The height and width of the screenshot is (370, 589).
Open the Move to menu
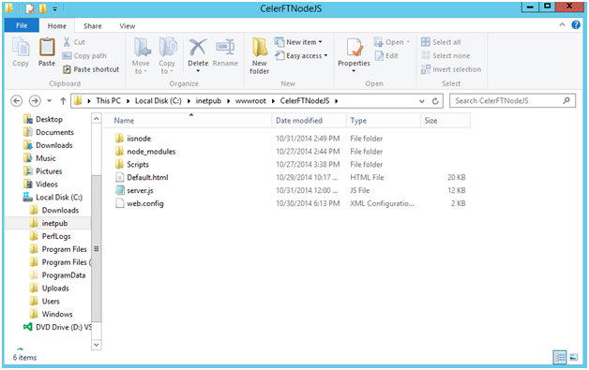click(141, 56)
